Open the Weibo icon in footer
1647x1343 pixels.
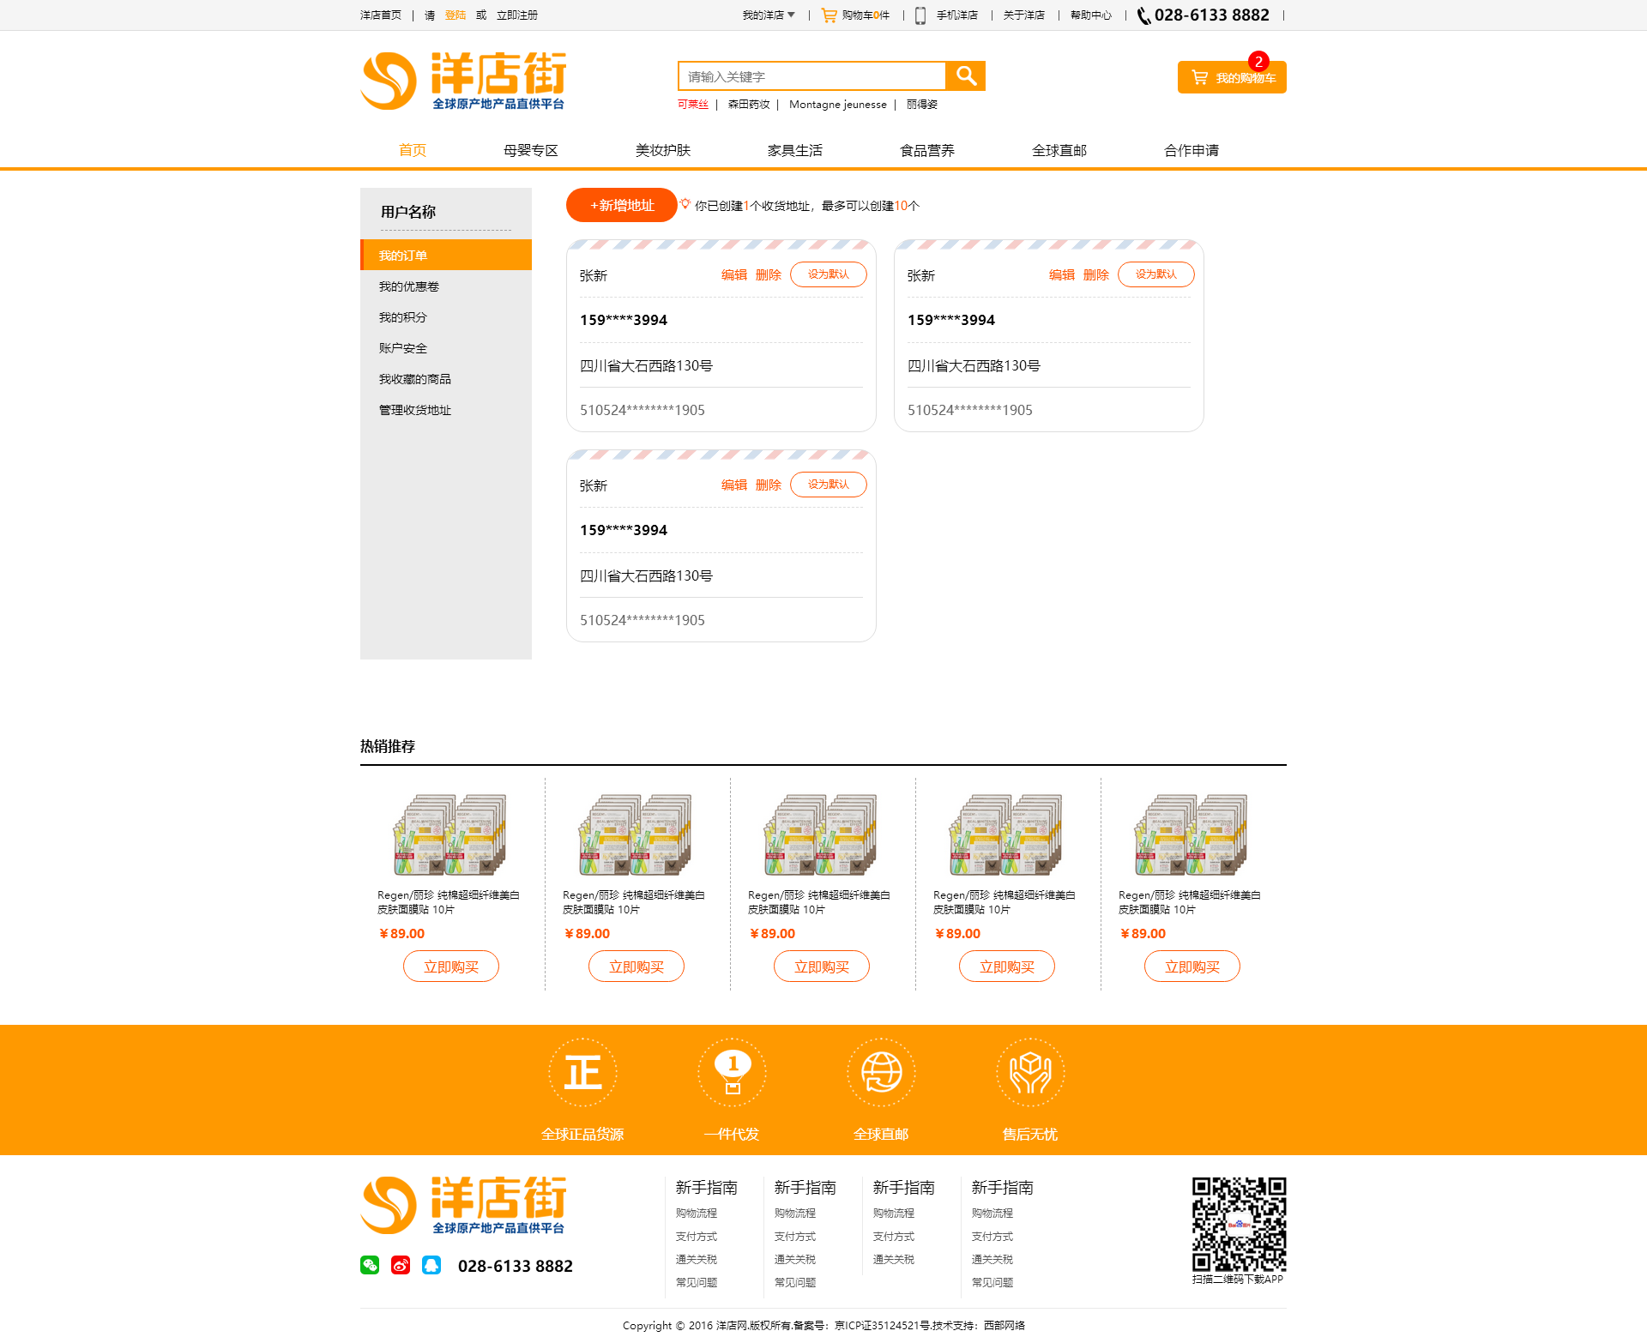point(401,1265)
